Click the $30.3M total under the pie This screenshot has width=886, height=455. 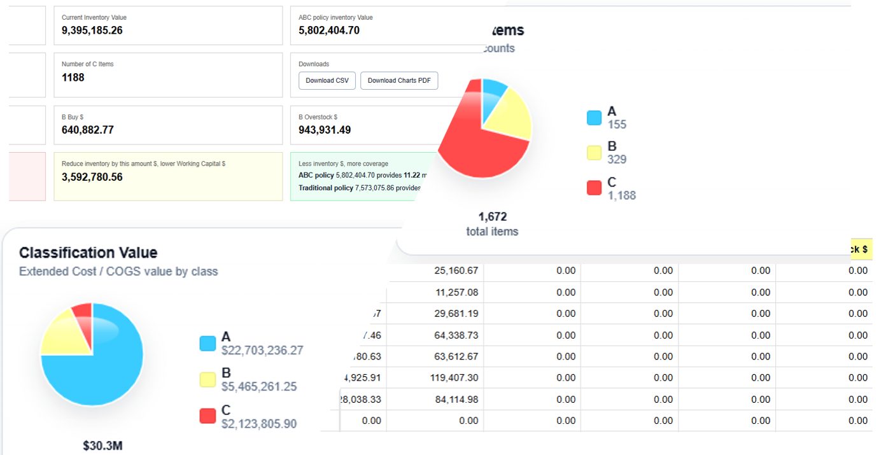(x=102, y=446)
